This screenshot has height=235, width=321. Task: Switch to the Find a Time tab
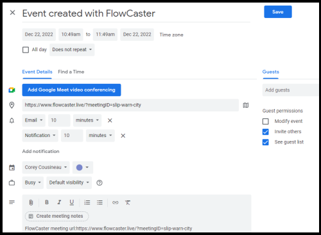point(71,72)
